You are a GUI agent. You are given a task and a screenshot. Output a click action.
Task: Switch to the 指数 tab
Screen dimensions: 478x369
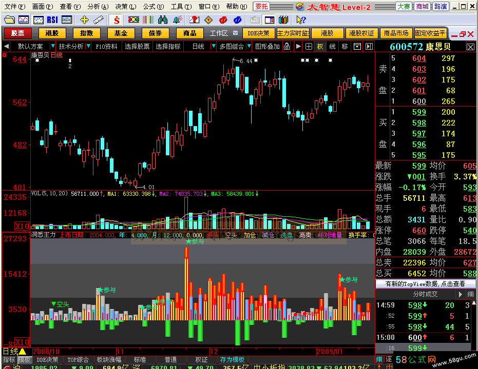point(86,33)
